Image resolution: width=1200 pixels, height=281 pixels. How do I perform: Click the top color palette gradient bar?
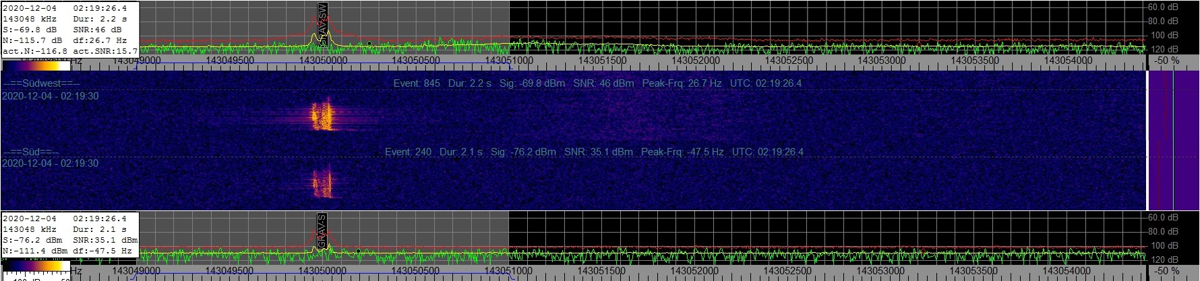tap(36, 65)
